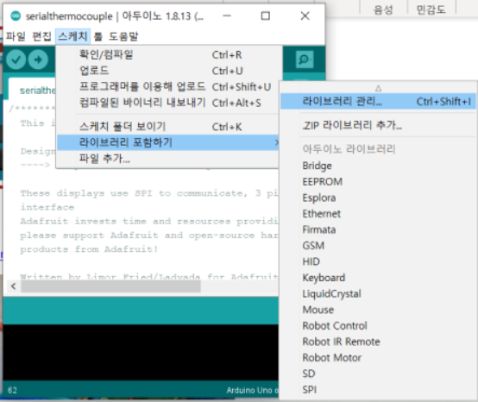Choose .ZIP 라이브러리 추가...
The image size is (478, 402).
tap(378, 125)
